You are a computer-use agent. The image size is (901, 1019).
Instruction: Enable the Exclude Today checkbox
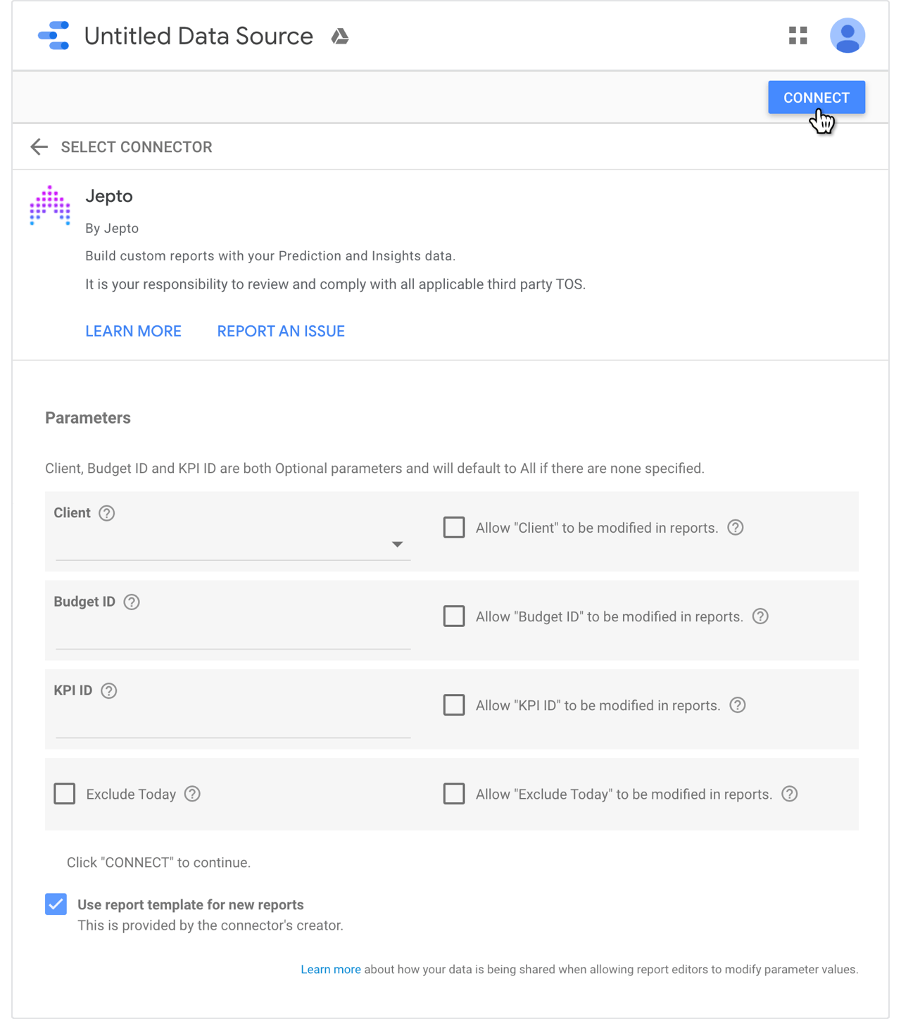65,794
